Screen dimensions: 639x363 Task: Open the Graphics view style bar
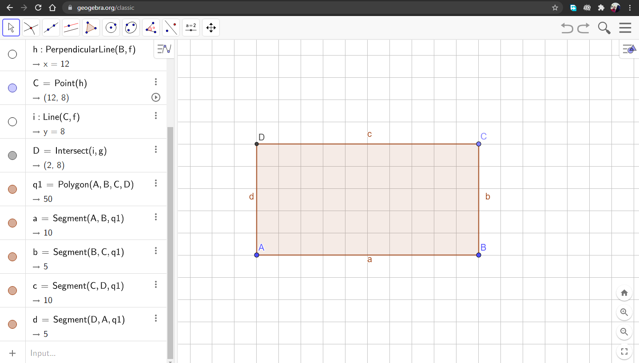coord(629,49)
